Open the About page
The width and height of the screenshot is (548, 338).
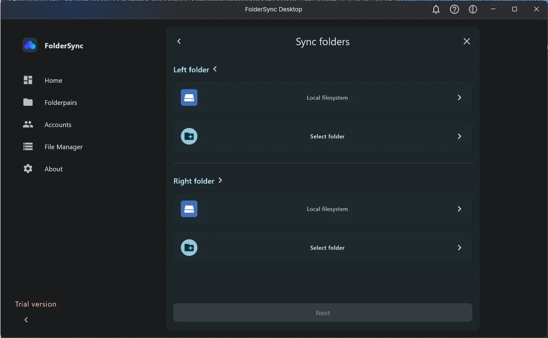(53, 169)
